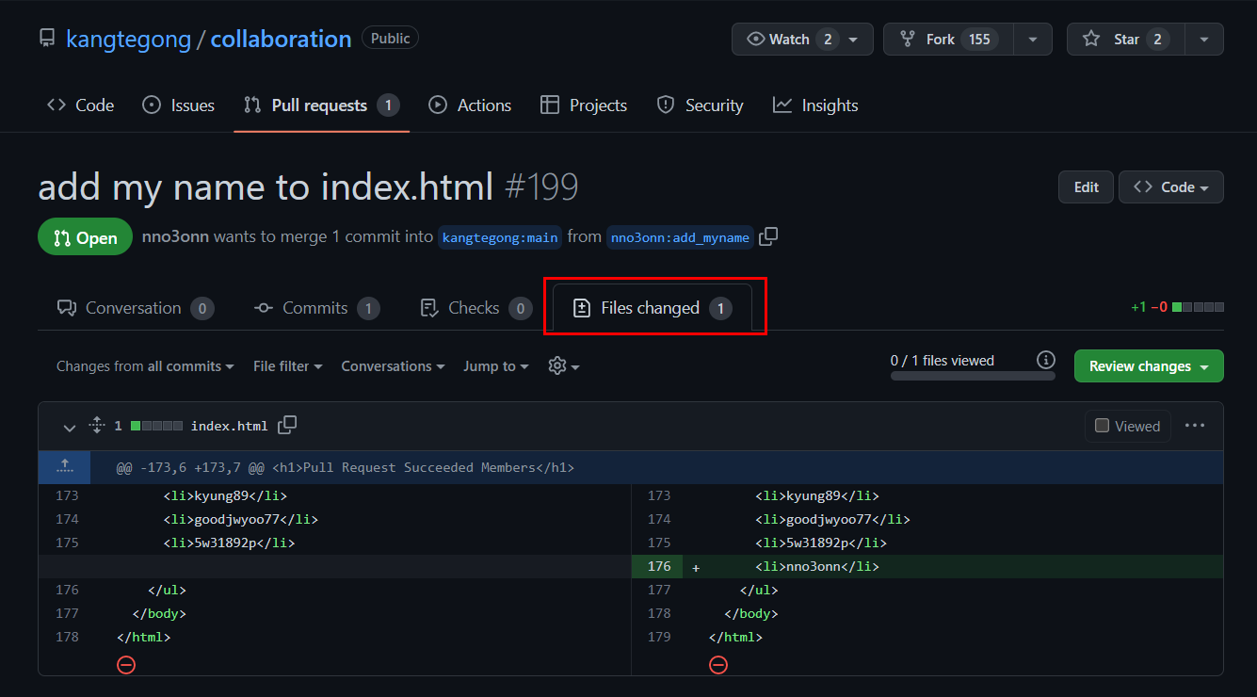Copy the index.html file path
This screenshot has width=1257, height=697.
coord(287,426)
